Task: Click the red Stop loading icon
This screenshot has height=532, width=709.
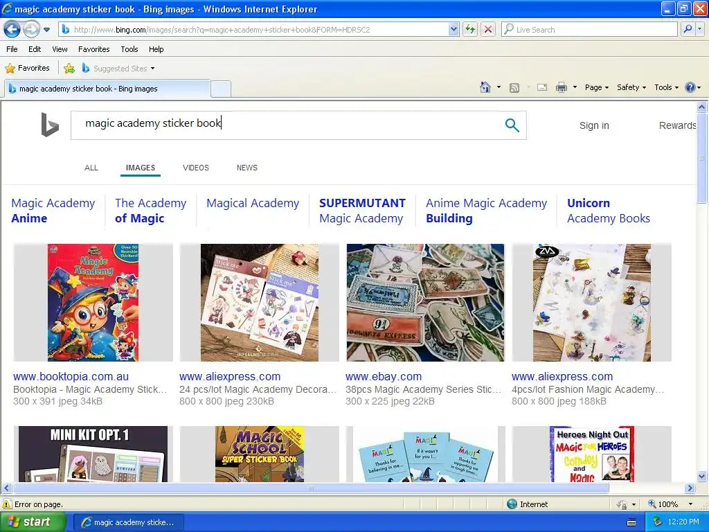Action: (x=488, y=30)
